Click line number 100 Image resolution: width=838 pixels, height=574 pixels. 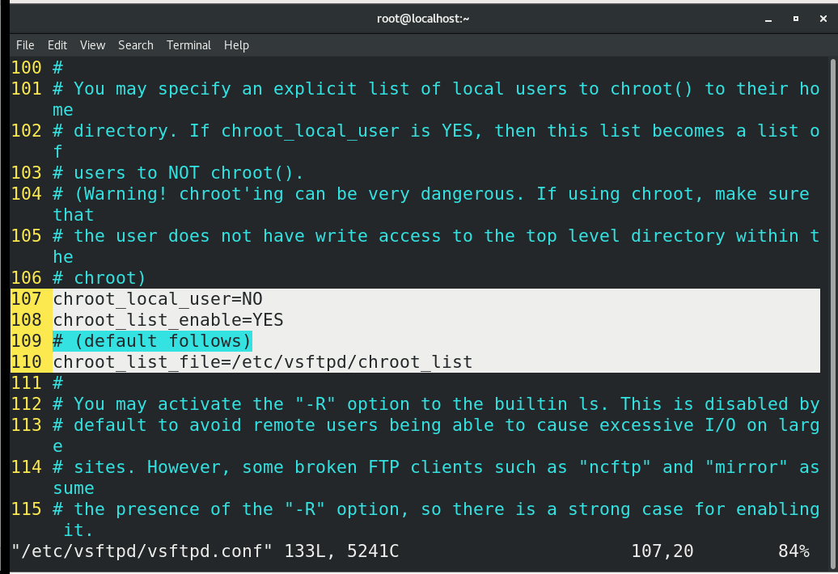pos(26,67)
